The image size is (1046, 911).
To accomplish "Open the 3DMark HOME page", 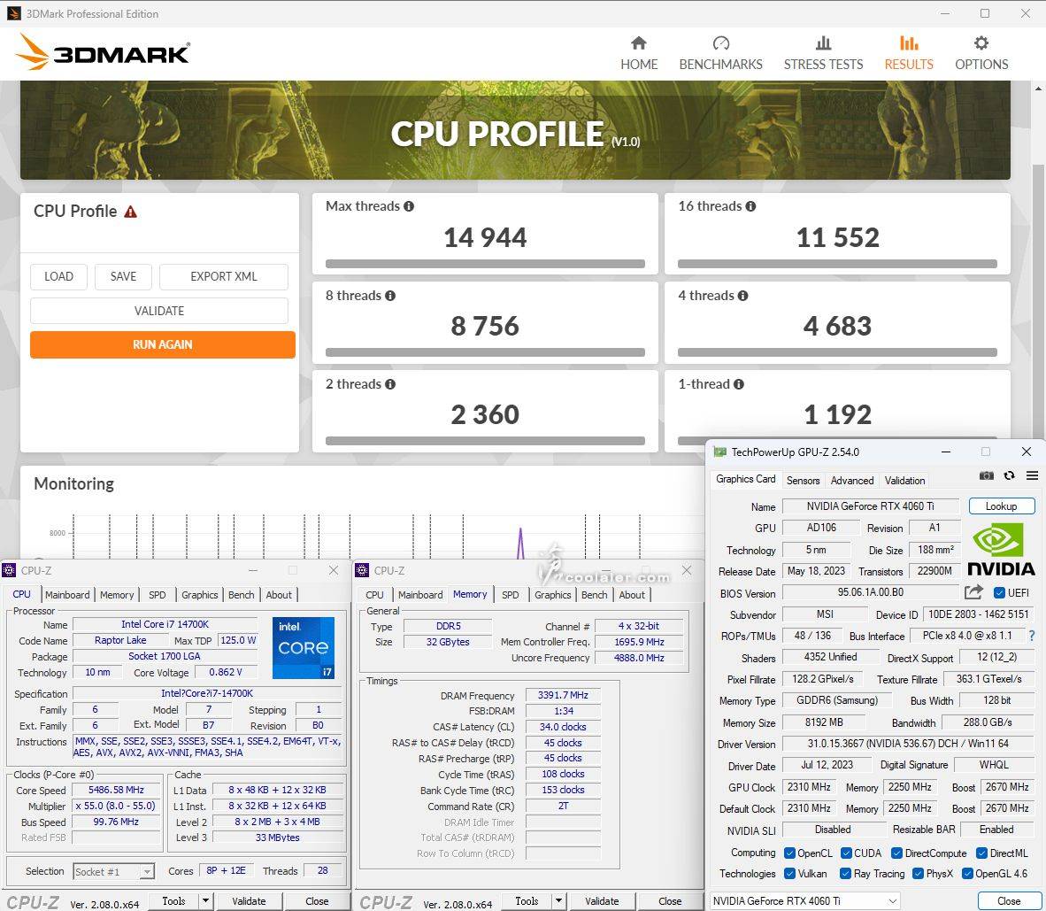I will point(638,53).
